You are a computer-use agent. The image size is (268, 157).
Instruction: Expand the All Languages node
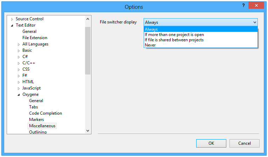click(19, 44)
